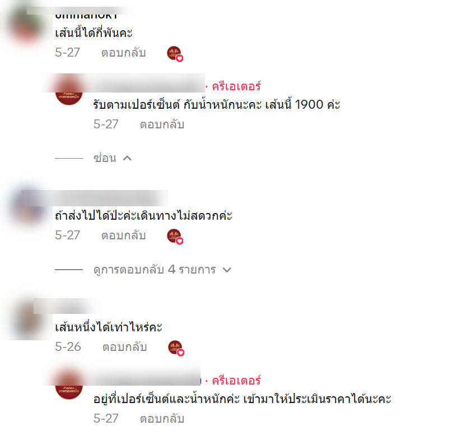This screenshot has height=435, width=457.
Task: Collapse replies with ซ่อน chevron
Action: tap(113, 158)
